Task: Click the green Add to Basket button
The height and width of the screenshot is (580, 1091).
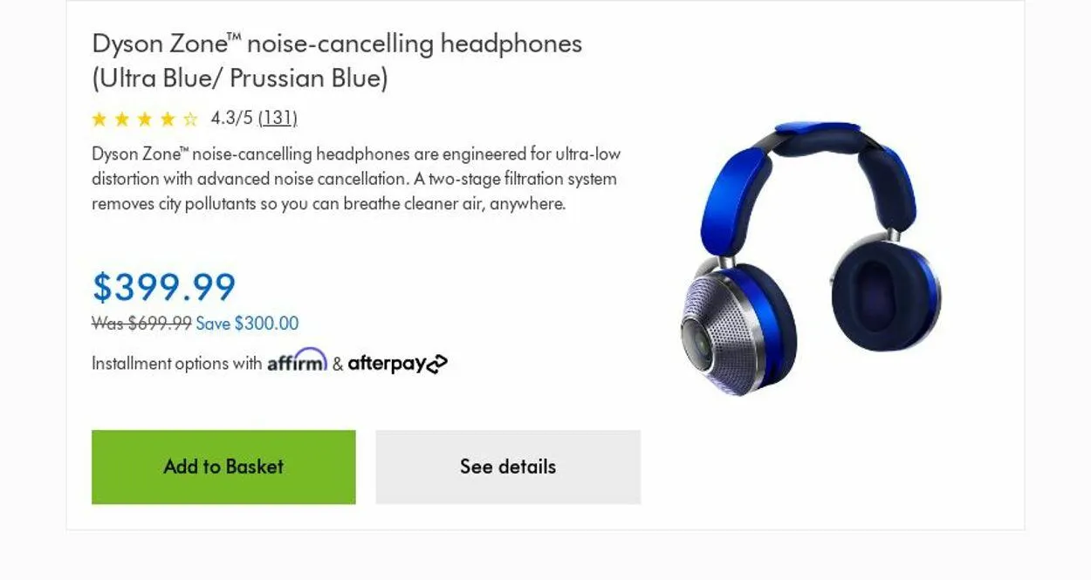Action: pyautogui.click(x=223, y=467)
